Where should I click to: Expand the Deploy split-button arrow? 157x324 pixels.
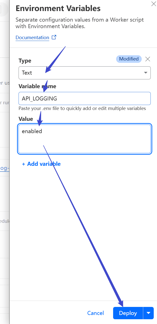click(148, 313)
